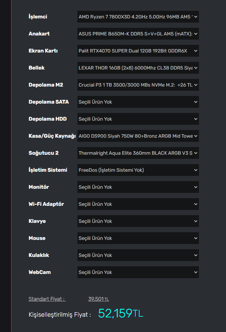Open the Klavye keyboard dropdown
Screen dimensions: 226x332
[x=138, y=221]
